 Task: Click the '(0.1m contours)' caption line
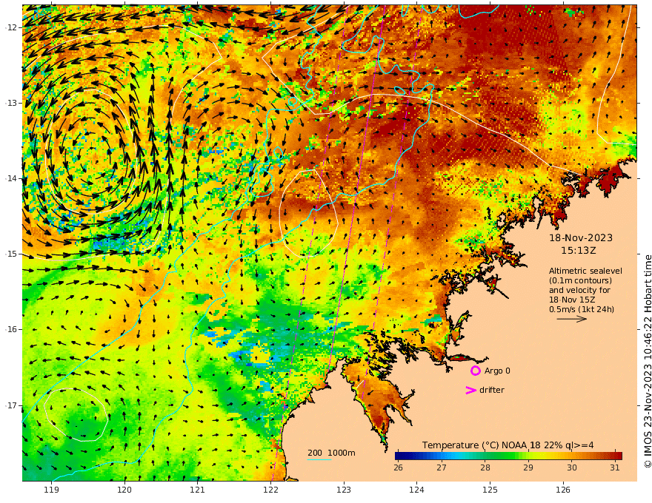[x=580, y=280]
